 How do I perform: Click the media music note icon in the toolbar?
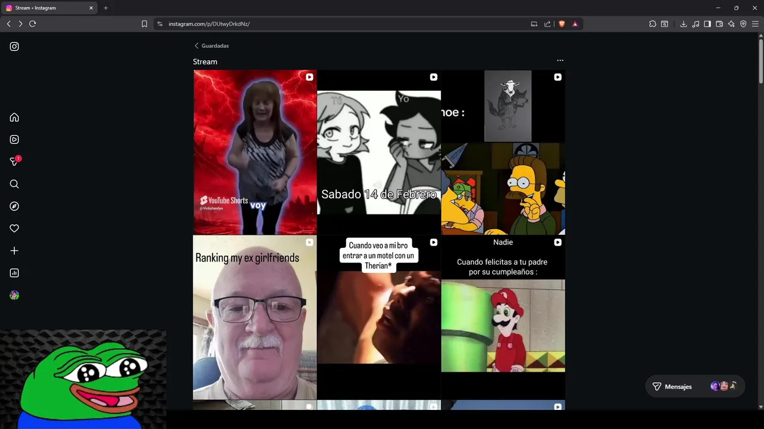(x=695, y=24)
